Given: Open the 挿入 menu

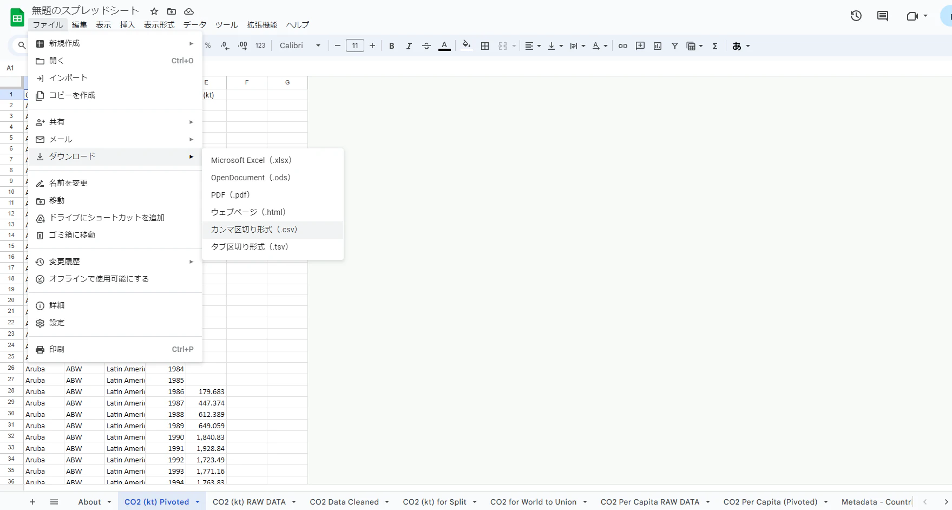Looking at the screenshot, I should point(127,25).
